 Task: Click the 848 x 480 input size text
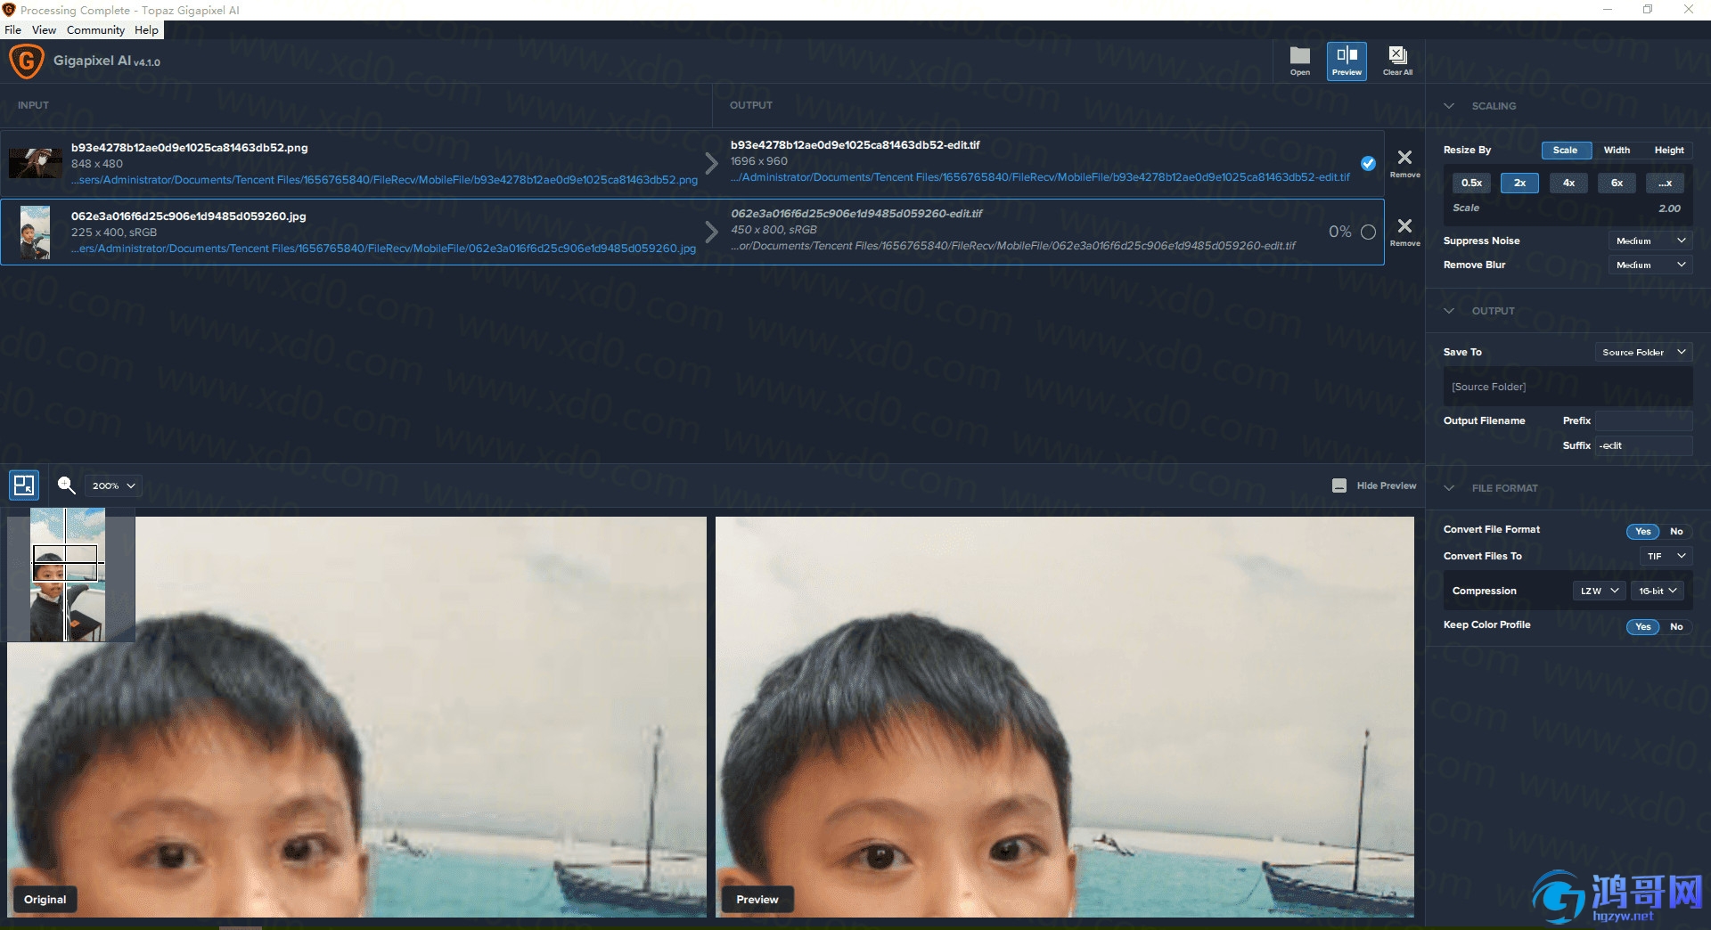[97, 164]
